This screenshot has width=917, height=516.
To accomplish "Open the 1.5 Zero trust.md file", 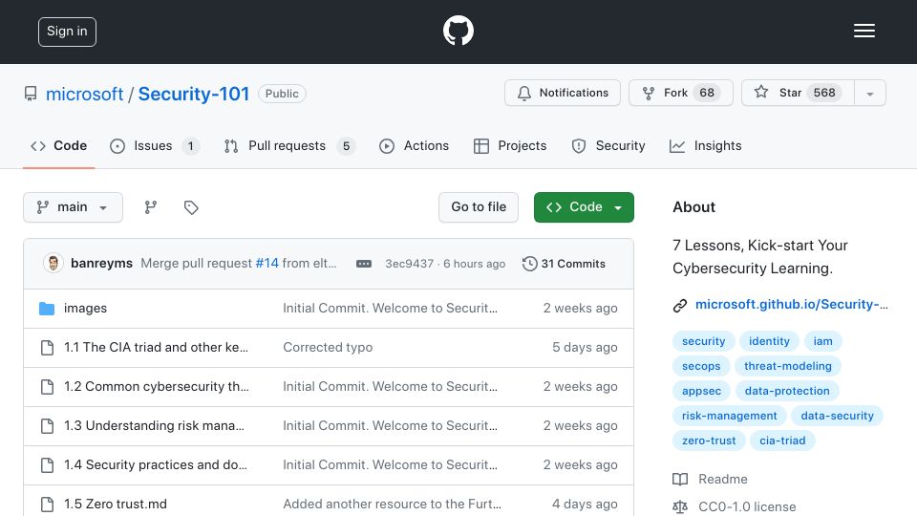I will [116, 505].
